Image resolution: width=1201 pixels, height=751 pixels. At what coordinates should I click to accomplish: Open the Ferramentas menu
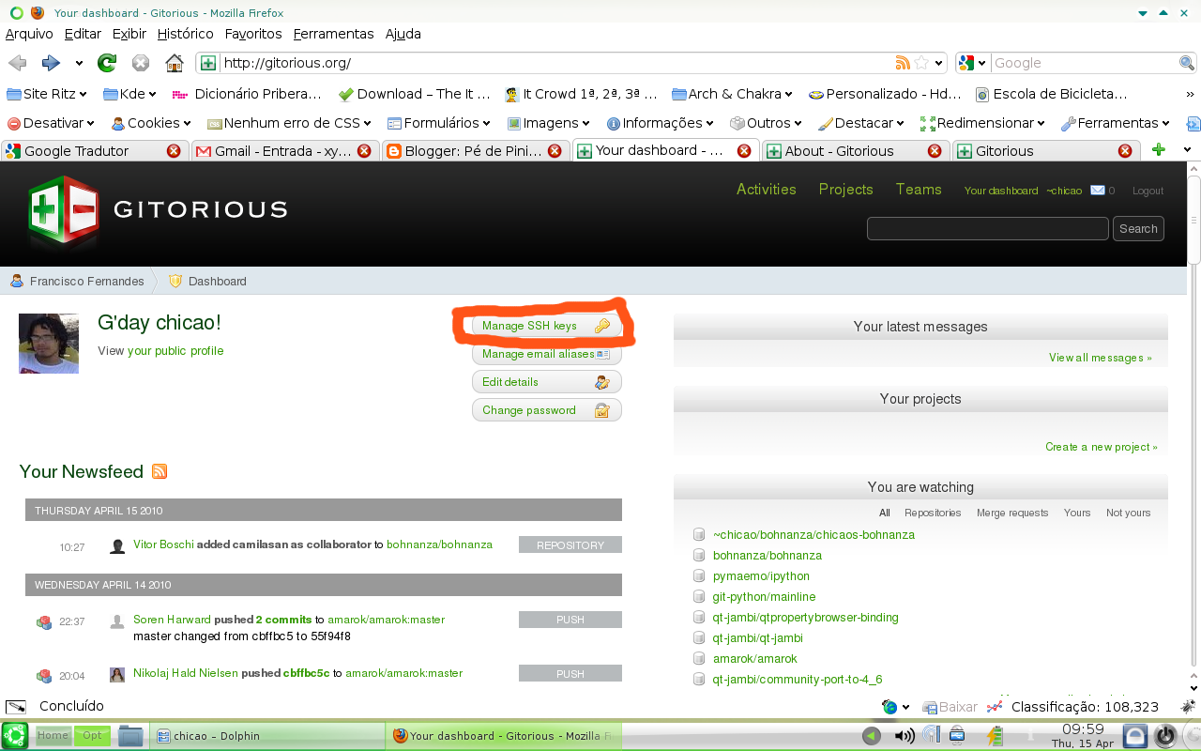333,34
